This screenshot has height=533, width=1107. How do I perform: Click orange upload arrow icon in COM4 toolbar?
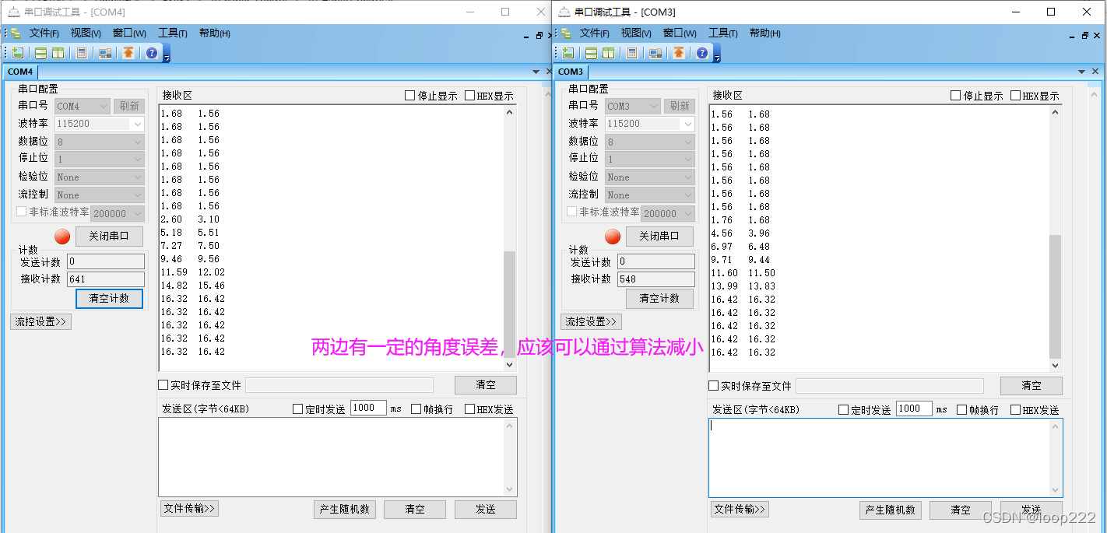pyautogui.click(x=128, y=53)
